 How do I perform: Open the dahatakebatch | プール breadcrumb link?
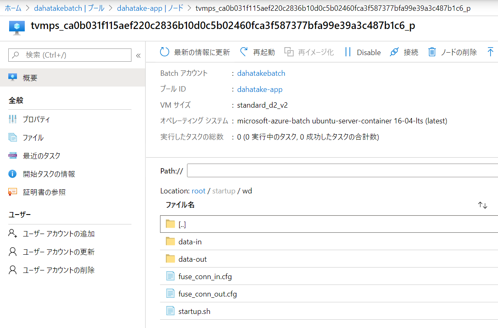69,8
